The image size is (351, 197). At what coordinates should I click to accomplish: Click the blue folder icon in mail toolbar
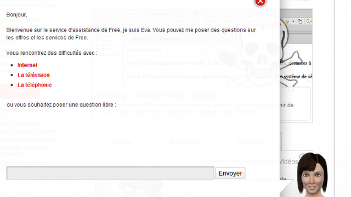[x=300, y=21]
